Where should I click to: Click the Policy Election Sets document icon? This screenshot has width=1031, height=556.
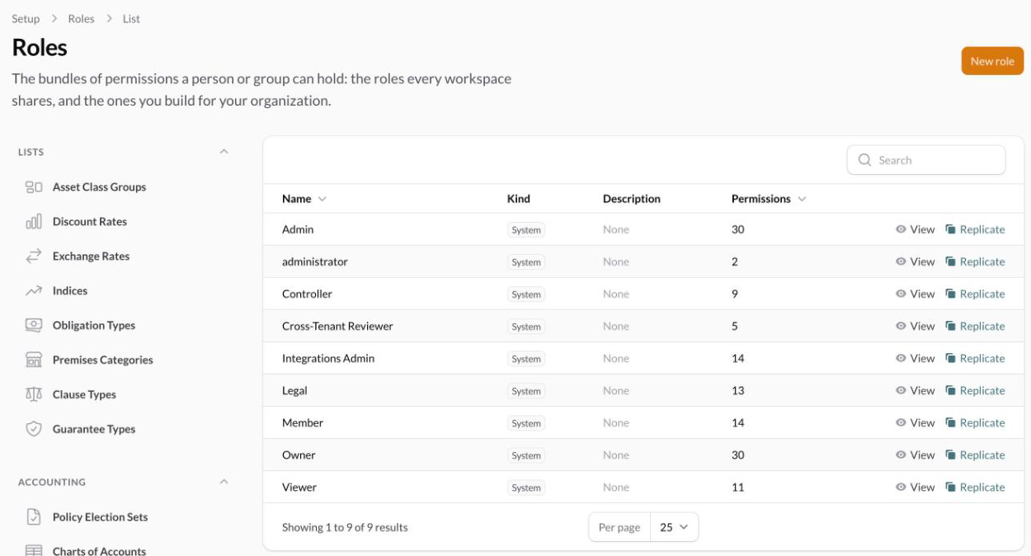click(x=34, y=517)
